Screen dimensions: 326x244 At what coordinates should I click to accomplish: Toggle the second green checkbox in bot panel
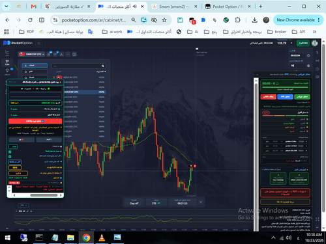10,156
